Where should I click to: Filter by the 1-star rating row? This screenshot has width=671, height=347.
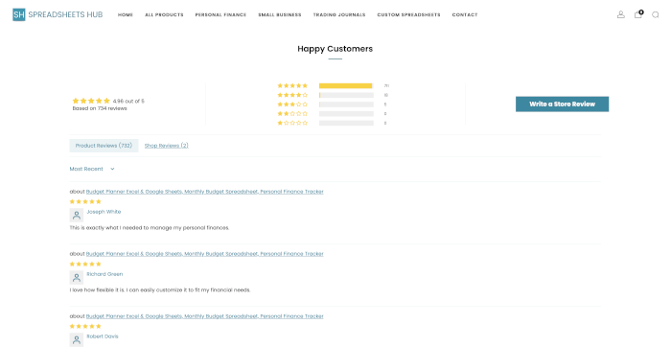tap(334, 123)
